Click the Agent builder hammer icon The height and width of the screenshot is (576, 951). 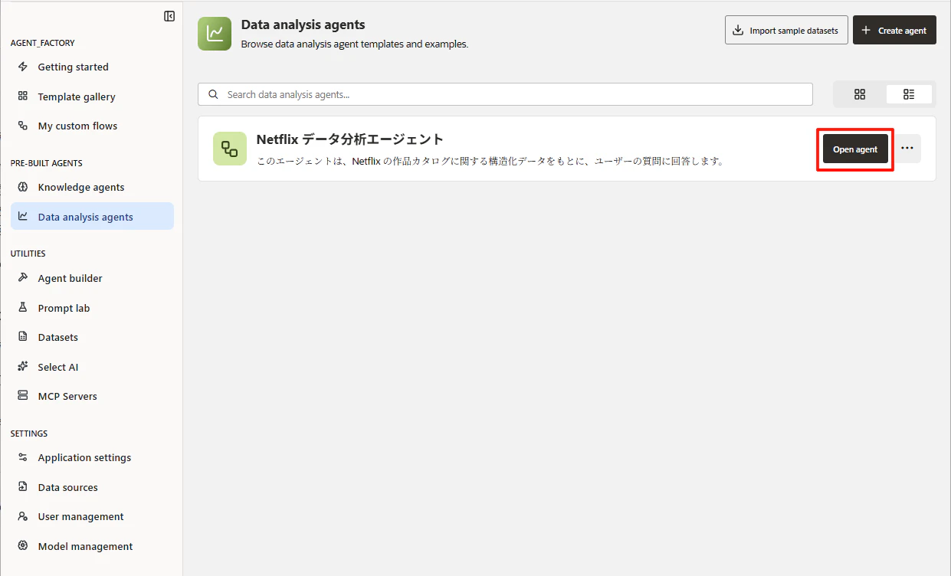23,278
